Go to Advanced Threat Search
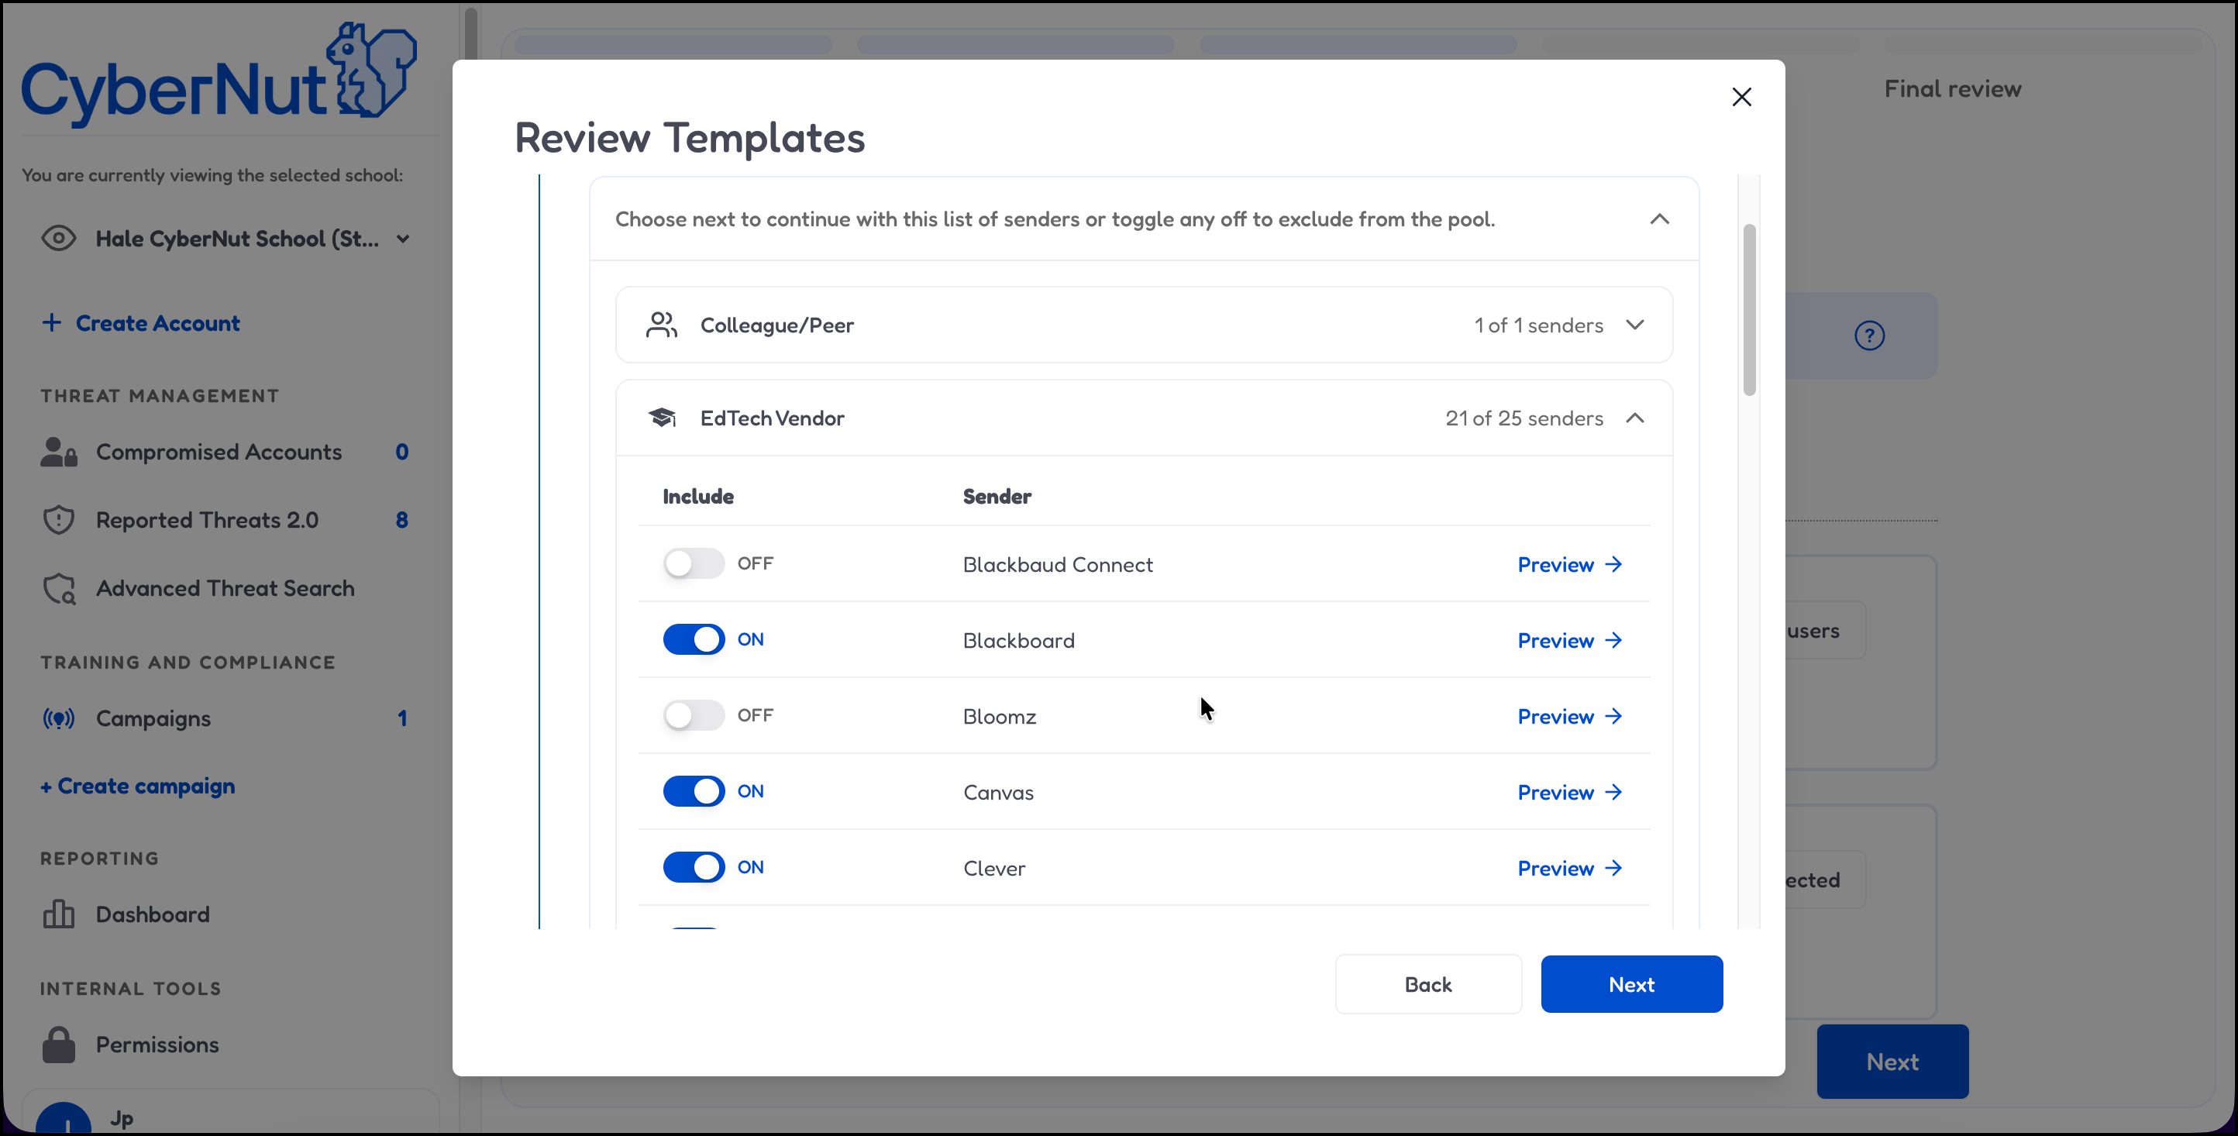 point(225,589)
